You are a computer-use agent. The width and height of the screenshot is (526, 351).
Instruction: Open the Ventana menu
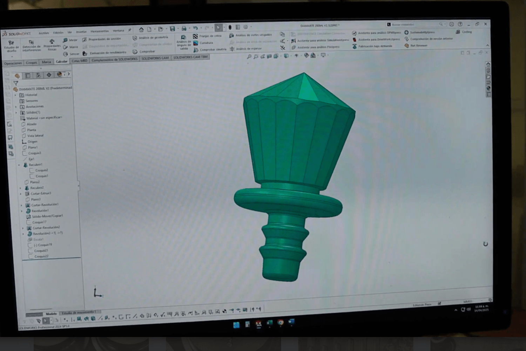tap(119, 31)
